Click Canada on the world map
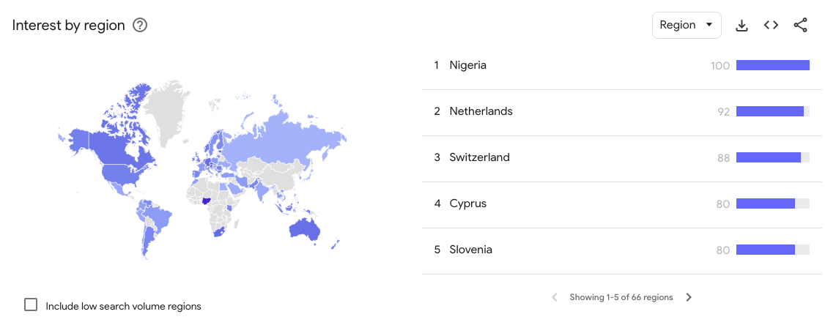The height and width of the screenshot is (325, 825). [110, 146]
